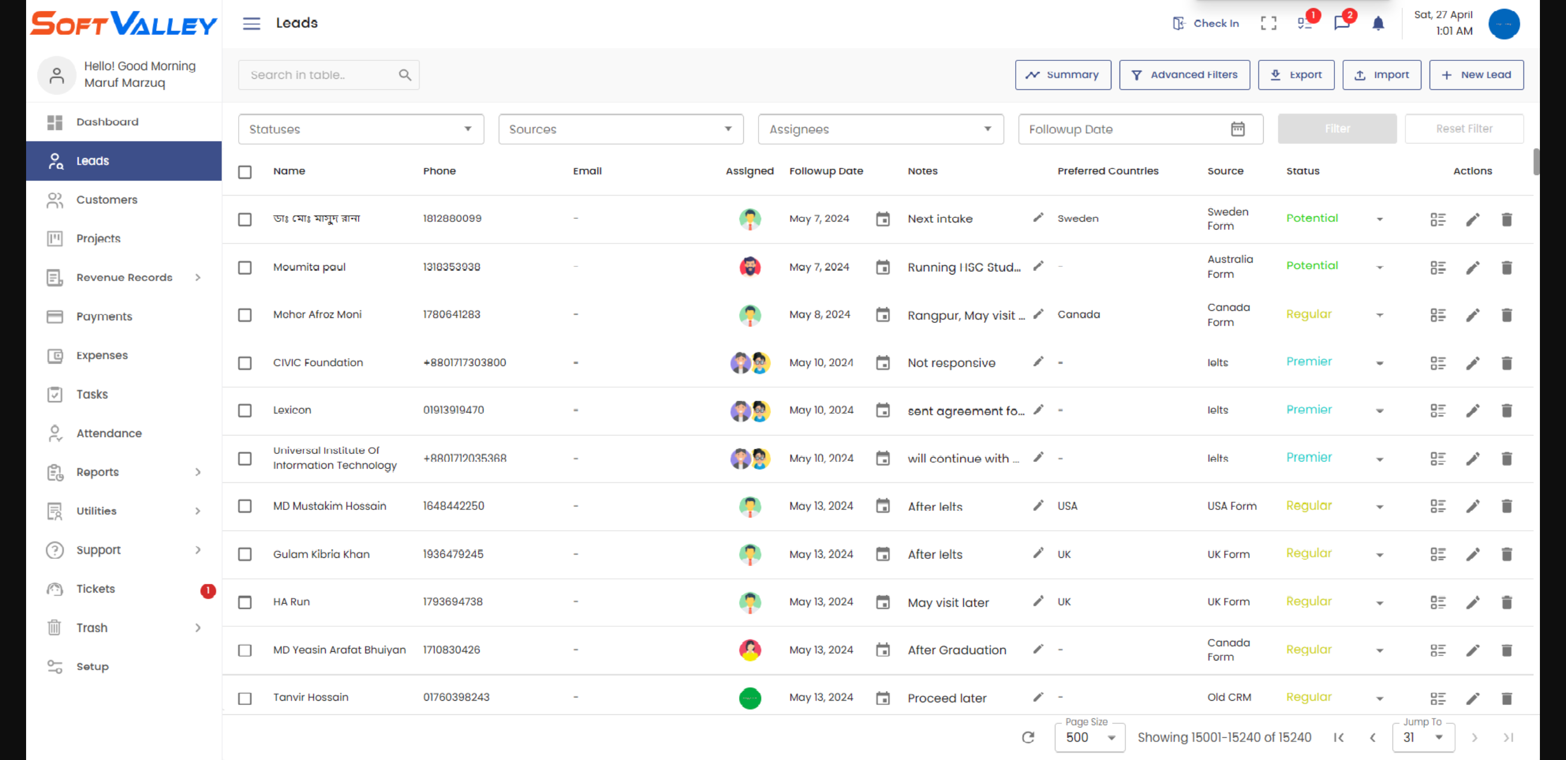
Task: Click the New Lead button
Action: pyautogui.click(x=1476, y=74)
